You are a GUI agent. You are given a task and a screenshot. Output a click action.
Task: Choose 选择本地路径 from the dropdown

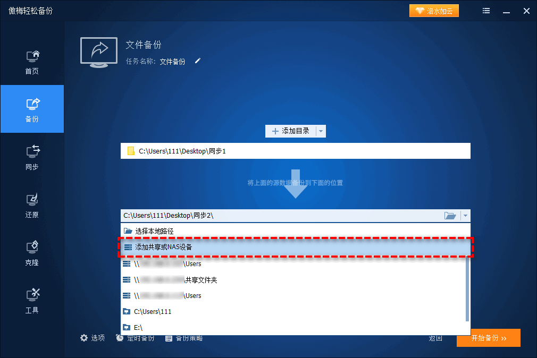point(296,231)
